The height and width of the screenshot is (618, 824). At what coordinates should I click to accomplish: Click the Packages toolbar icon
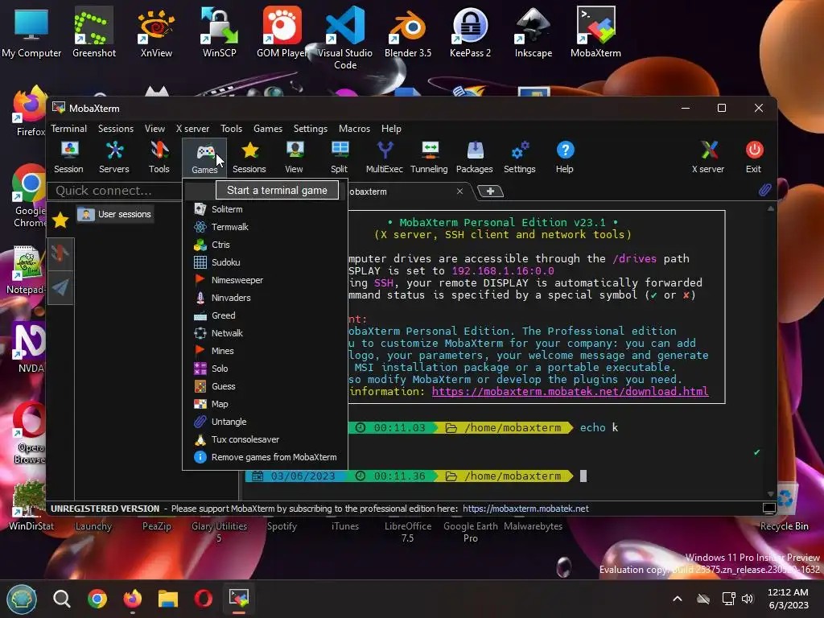(x=475, y=157)
